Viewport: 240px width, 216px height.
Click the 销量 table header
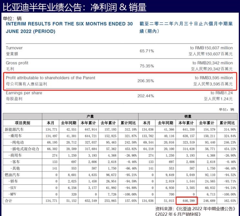coord(188,116)
